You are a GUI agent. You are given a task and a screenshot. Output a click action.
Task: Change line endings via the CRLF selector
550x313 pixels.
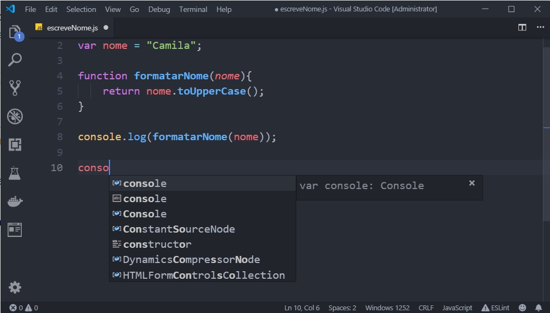(x=426, y=308)
